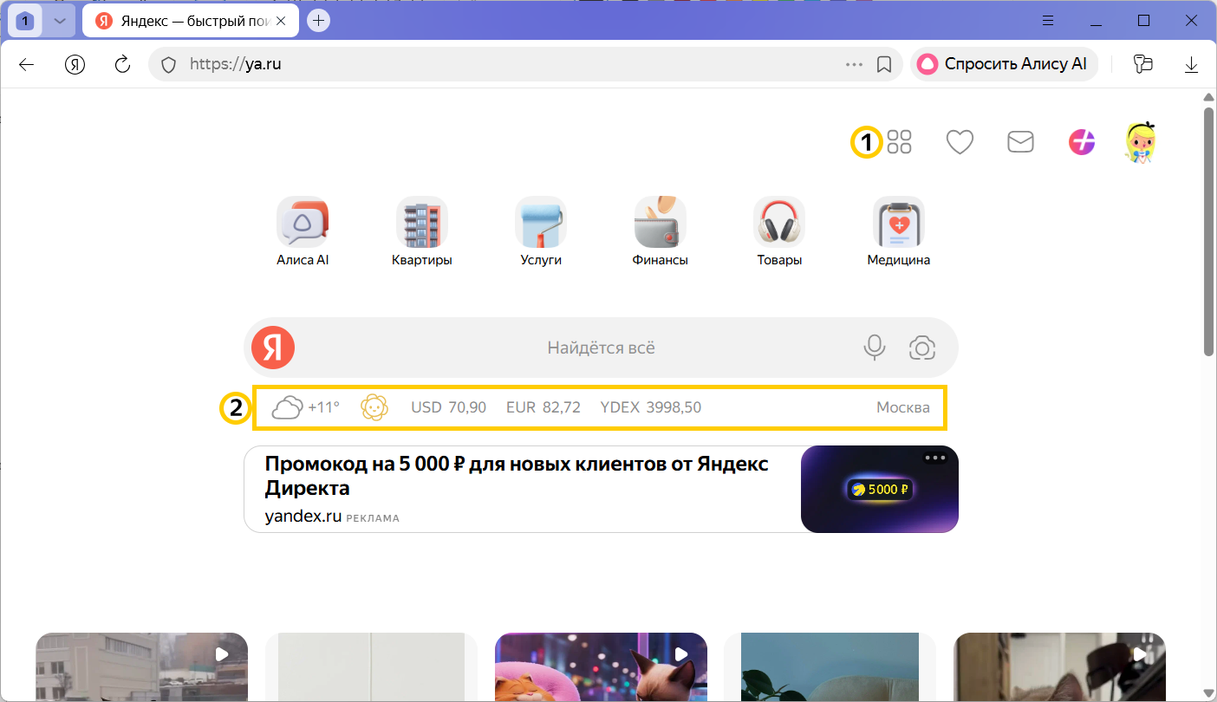Click the Найдётся всё search field
Image resolution: width=1217 pixels, height=702 pixels.
tap(601, 348)
